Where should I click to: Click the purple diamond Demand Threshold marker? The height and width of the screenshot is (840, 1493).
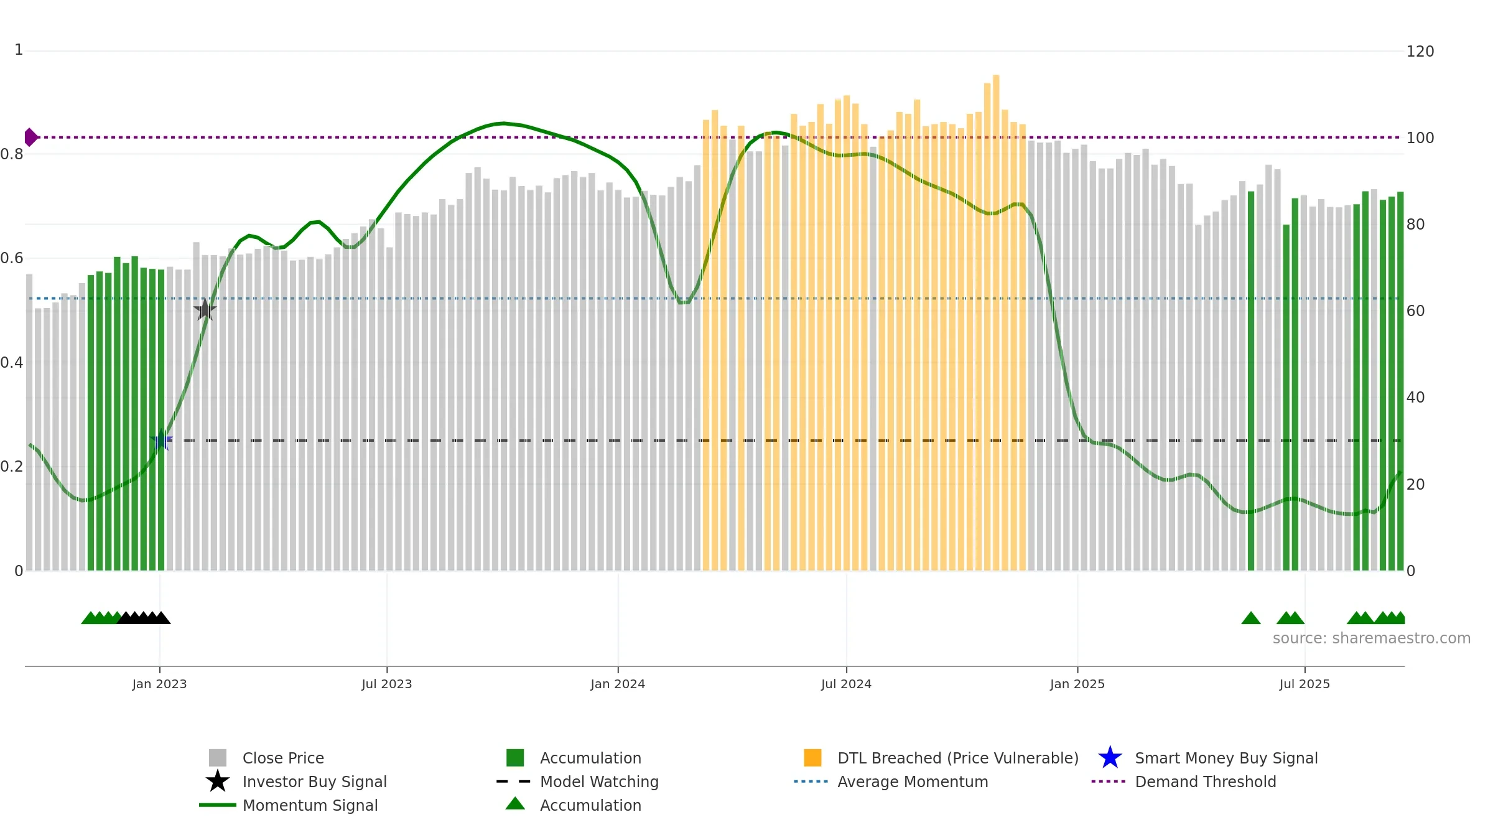pos(30,137)
